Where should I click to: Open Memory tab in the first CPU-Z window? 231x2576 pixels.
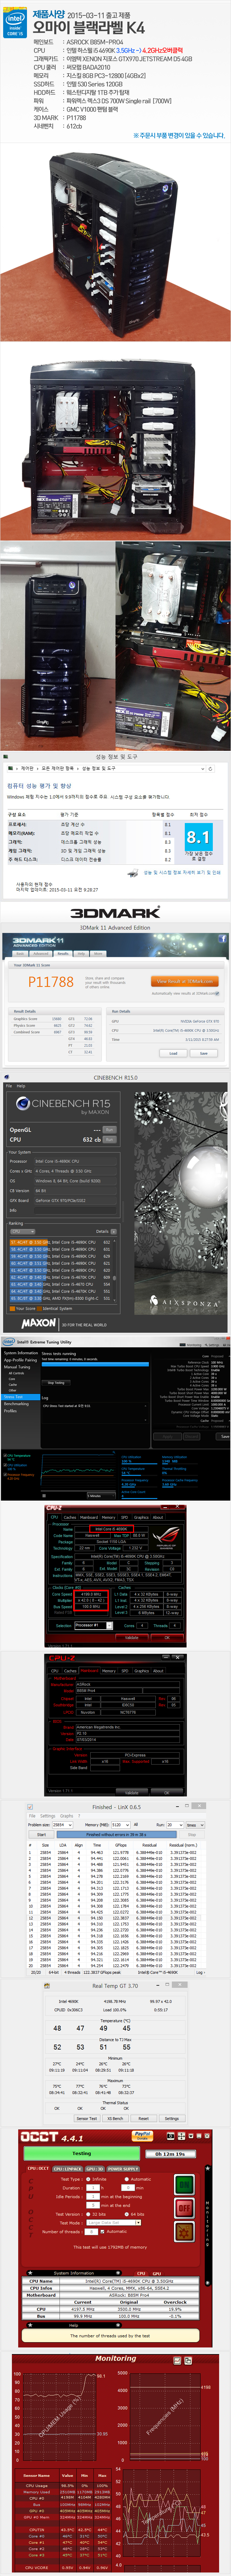(108, 1517)
